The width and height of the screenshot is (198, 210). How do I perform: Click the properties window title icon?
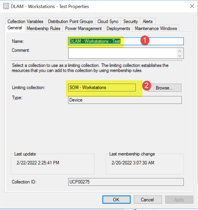(x=6, y=6)
